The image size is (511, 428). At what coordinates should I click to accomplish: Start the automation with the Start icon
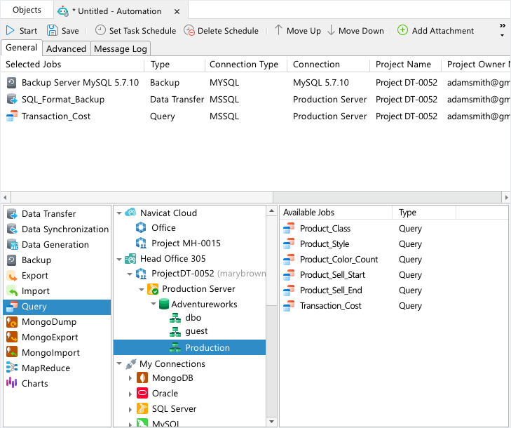pos(11,31)
